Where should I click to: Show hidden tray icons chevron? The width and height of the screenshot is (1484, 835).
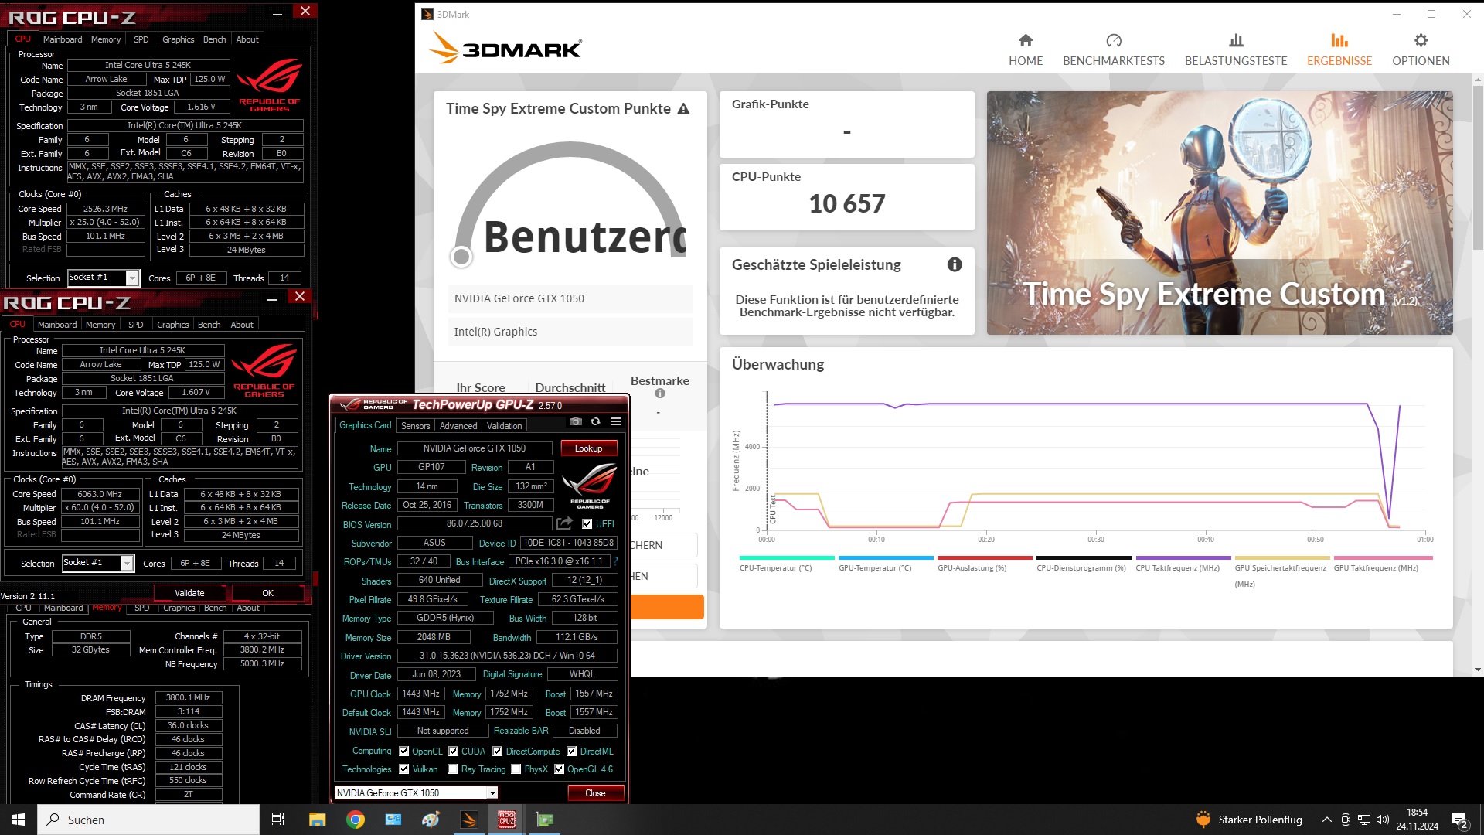pos(1327,820)
